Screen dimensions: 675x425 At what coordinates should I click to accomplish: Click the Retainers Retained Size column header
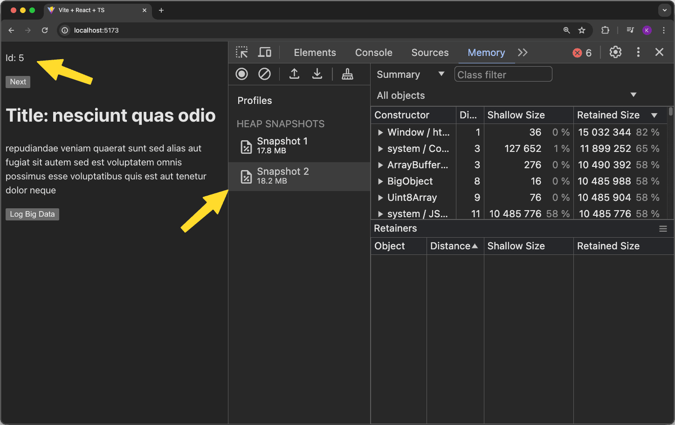click(623, 246)
